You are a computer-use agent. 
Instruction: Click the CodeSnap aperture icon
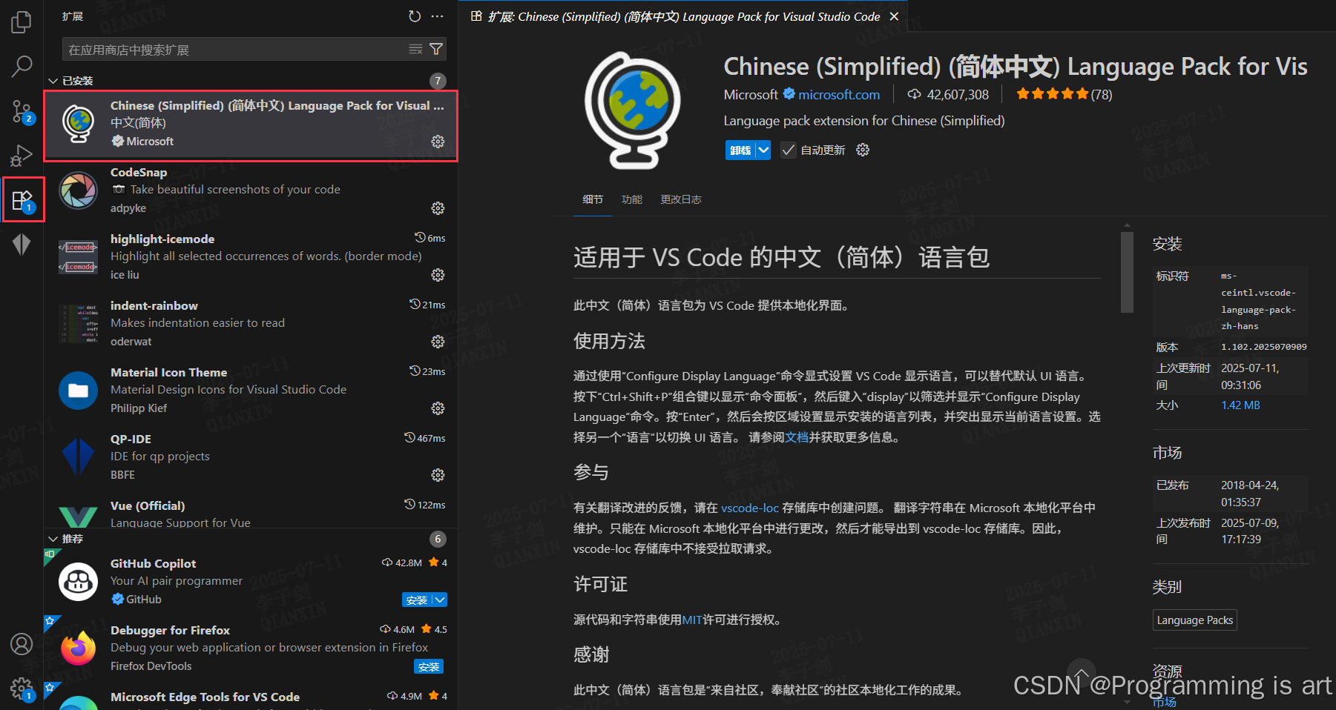[78, 190]
